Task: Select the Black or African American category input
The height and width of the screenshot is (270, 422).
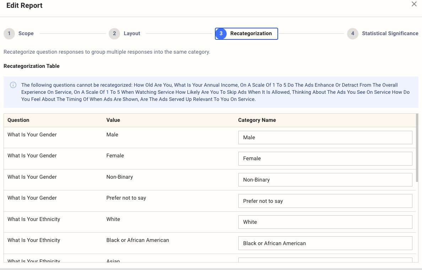Action: tap(325, 243)
